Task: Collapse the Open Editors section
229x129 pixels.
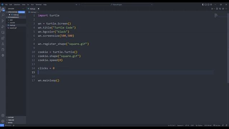Action: click(13, 12)
